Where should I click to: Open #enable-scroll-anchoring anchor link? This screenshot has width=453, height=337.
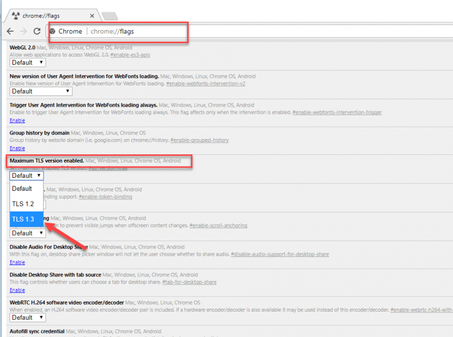tap(218, 226)
